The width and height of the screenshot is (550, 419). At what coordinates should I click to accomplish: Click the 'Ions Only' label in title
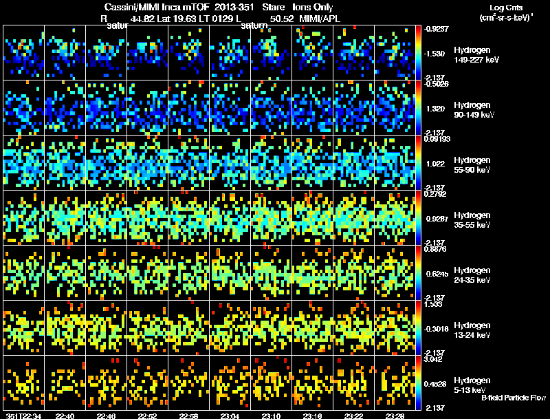click(313, 8)
